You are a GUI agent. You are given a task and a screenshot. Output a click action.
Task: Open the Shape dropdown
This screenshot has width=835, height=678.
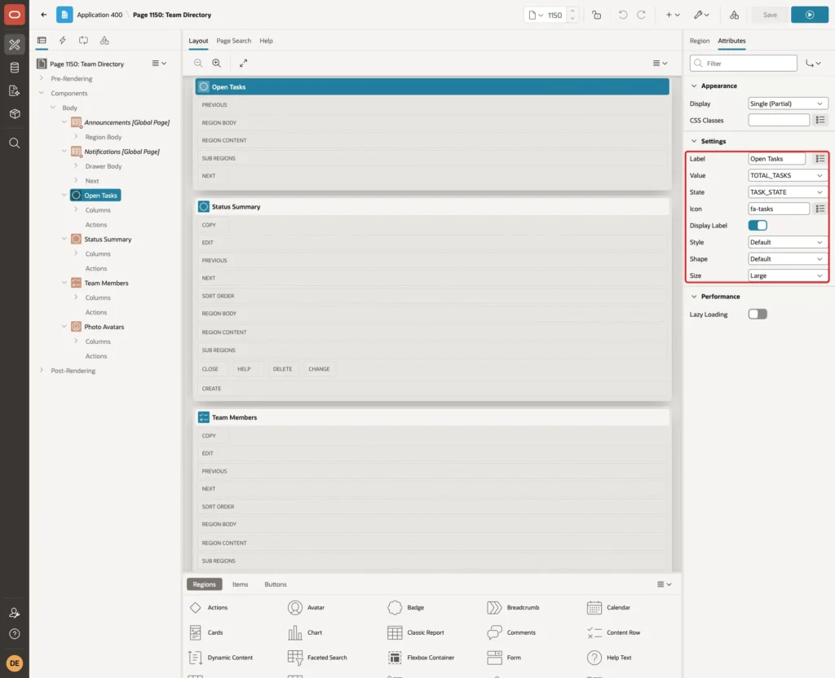click(x=787, y=259)
